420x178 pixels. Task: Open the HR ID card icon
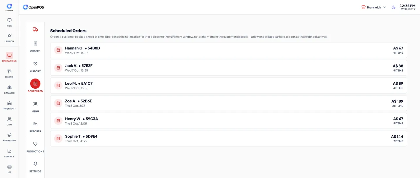tap(9, 167)
